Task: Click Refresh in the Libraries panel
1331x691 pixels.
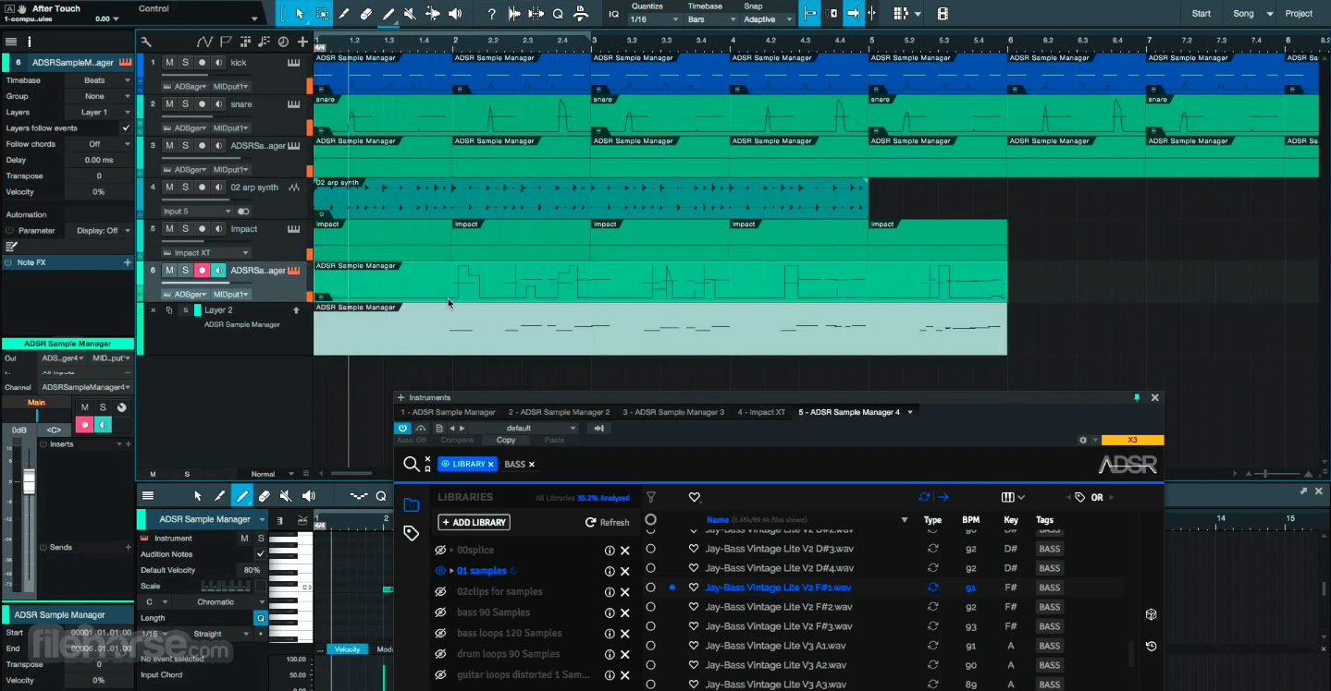Action: point(607,522)
